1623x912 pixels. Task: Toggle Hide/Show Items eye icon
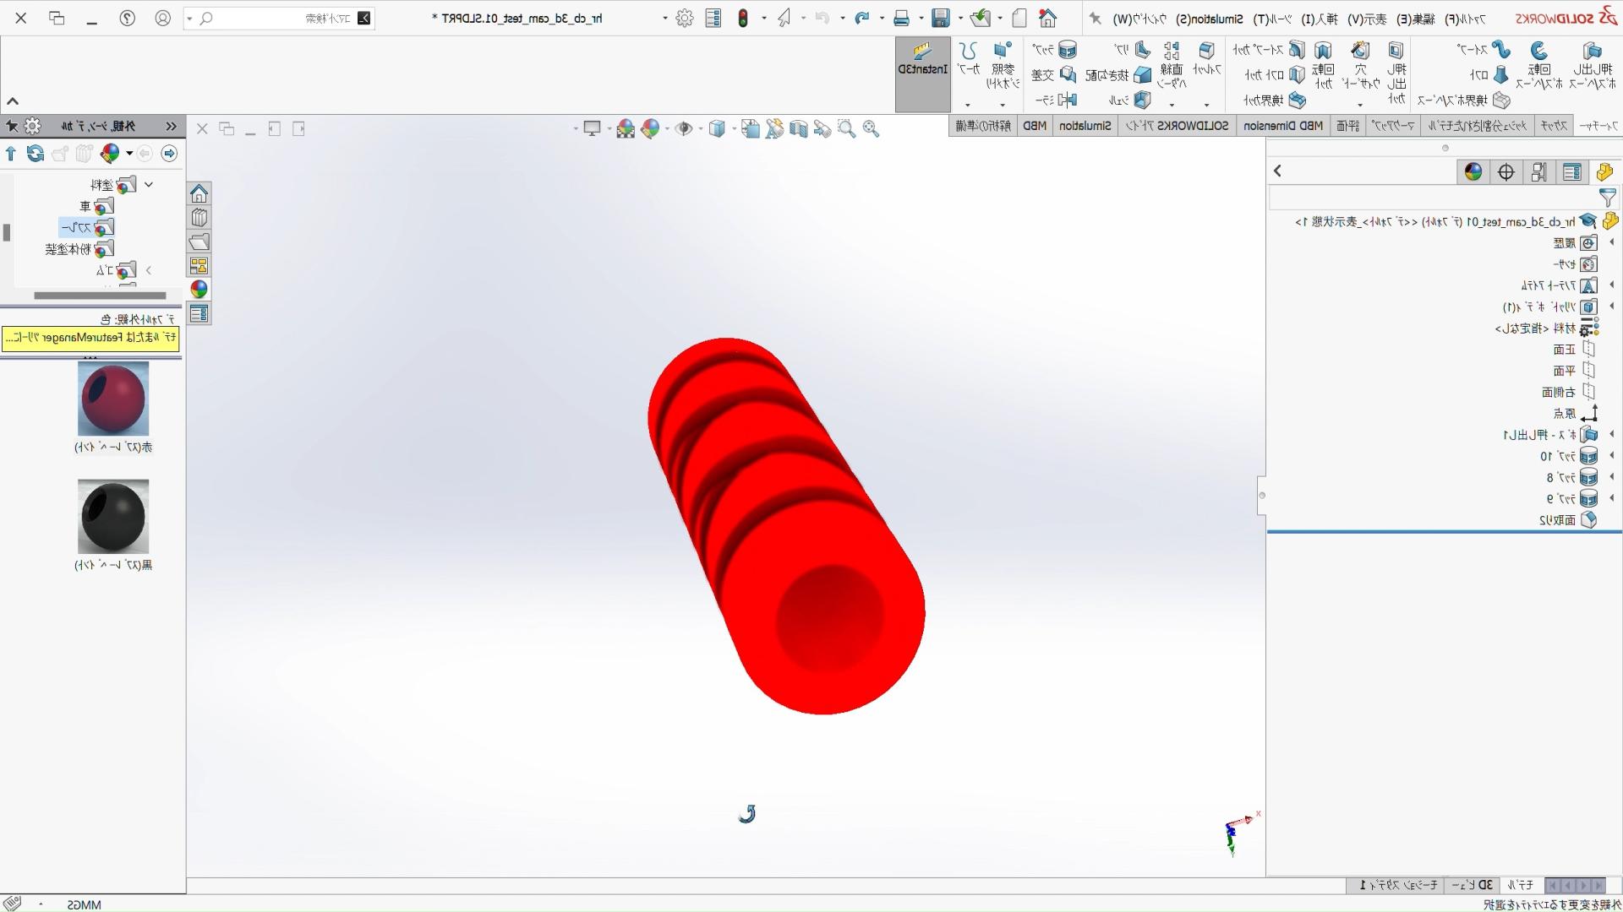tap(684, 129)
